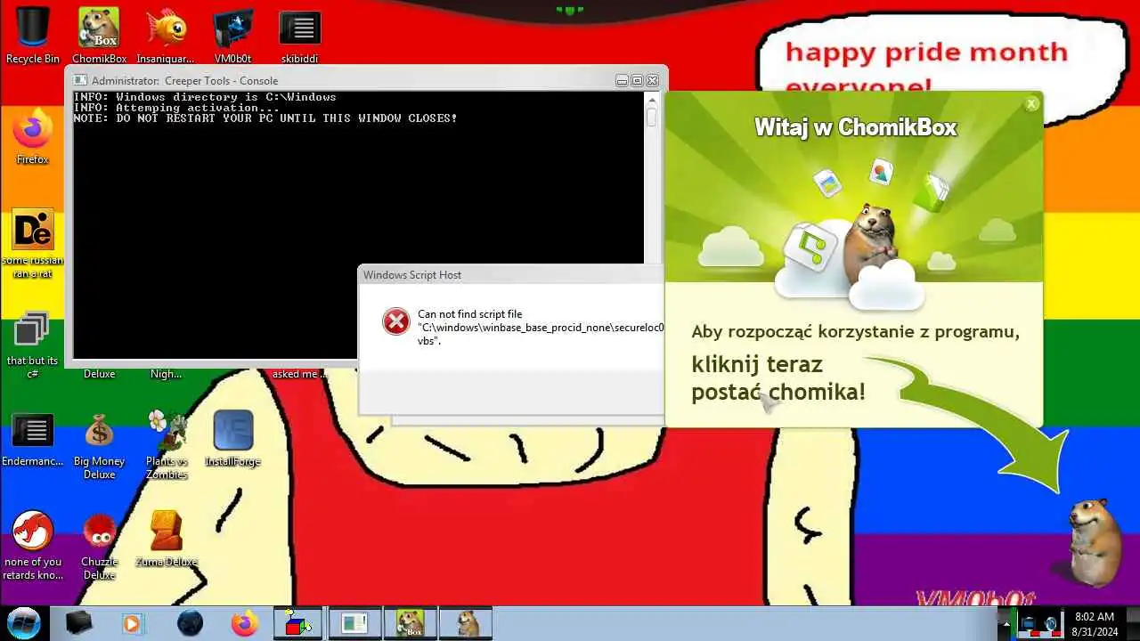
Task: Click the console scrollbar thumb
Action: pos(651,117)
